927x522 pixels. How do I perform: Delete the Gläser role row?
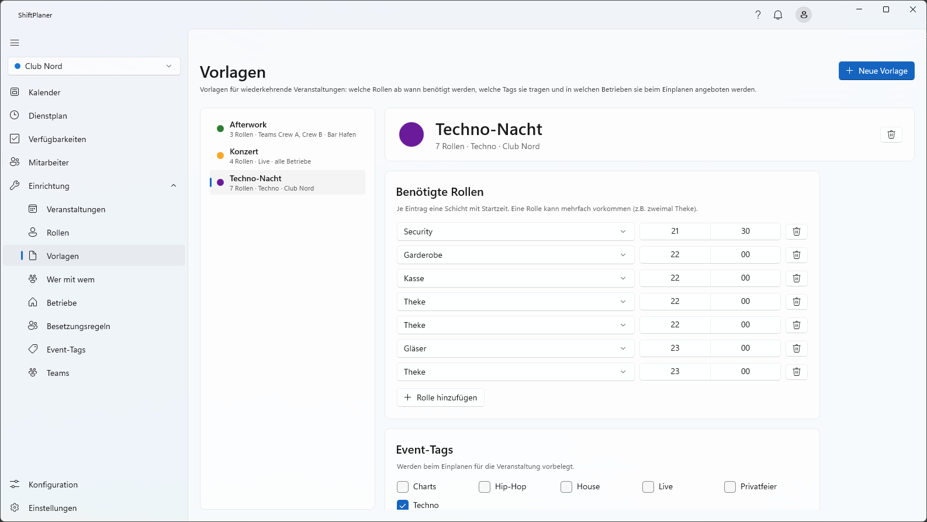[797, 348]
